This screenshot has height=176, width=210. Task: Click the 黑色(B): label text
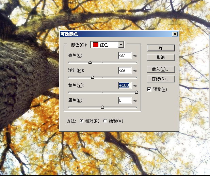(x=76, y=100)
